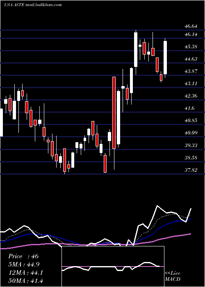205x287 pixels.
Task: Click the 43.87 price axis label
Action: (191, 71)
